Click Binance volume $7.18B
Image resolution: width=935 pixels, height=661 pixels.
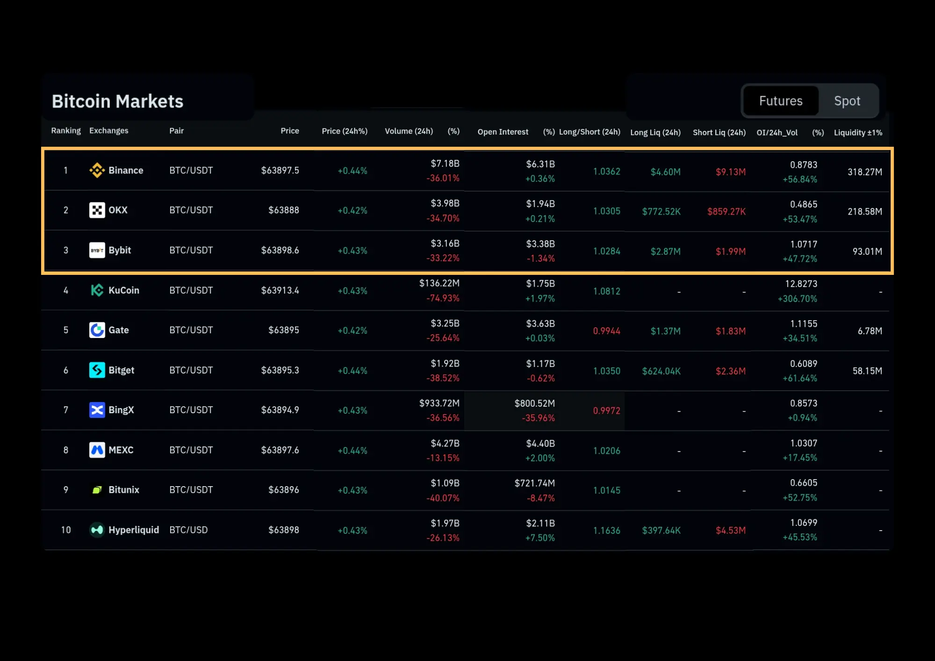point(445,164)
